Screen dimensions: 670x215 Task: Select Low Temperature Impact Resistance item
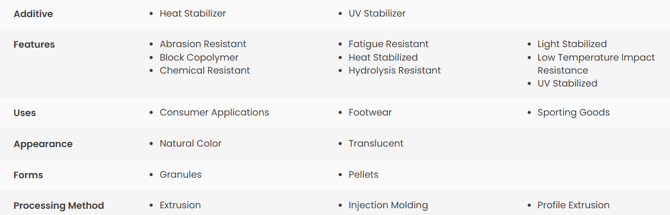pyautogui.click(x=596, y=64)
